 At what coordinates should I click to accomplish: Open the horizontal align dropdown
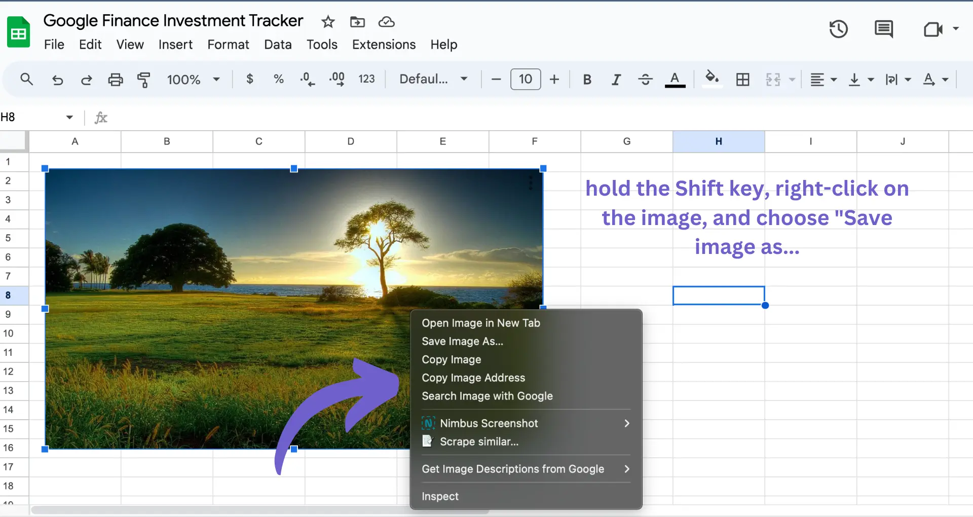coord(823,80)
